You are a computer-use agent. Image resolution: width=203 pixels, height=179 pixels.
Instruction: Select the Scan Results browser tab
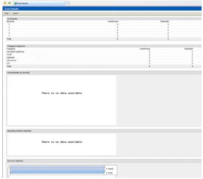coord(39,3)
